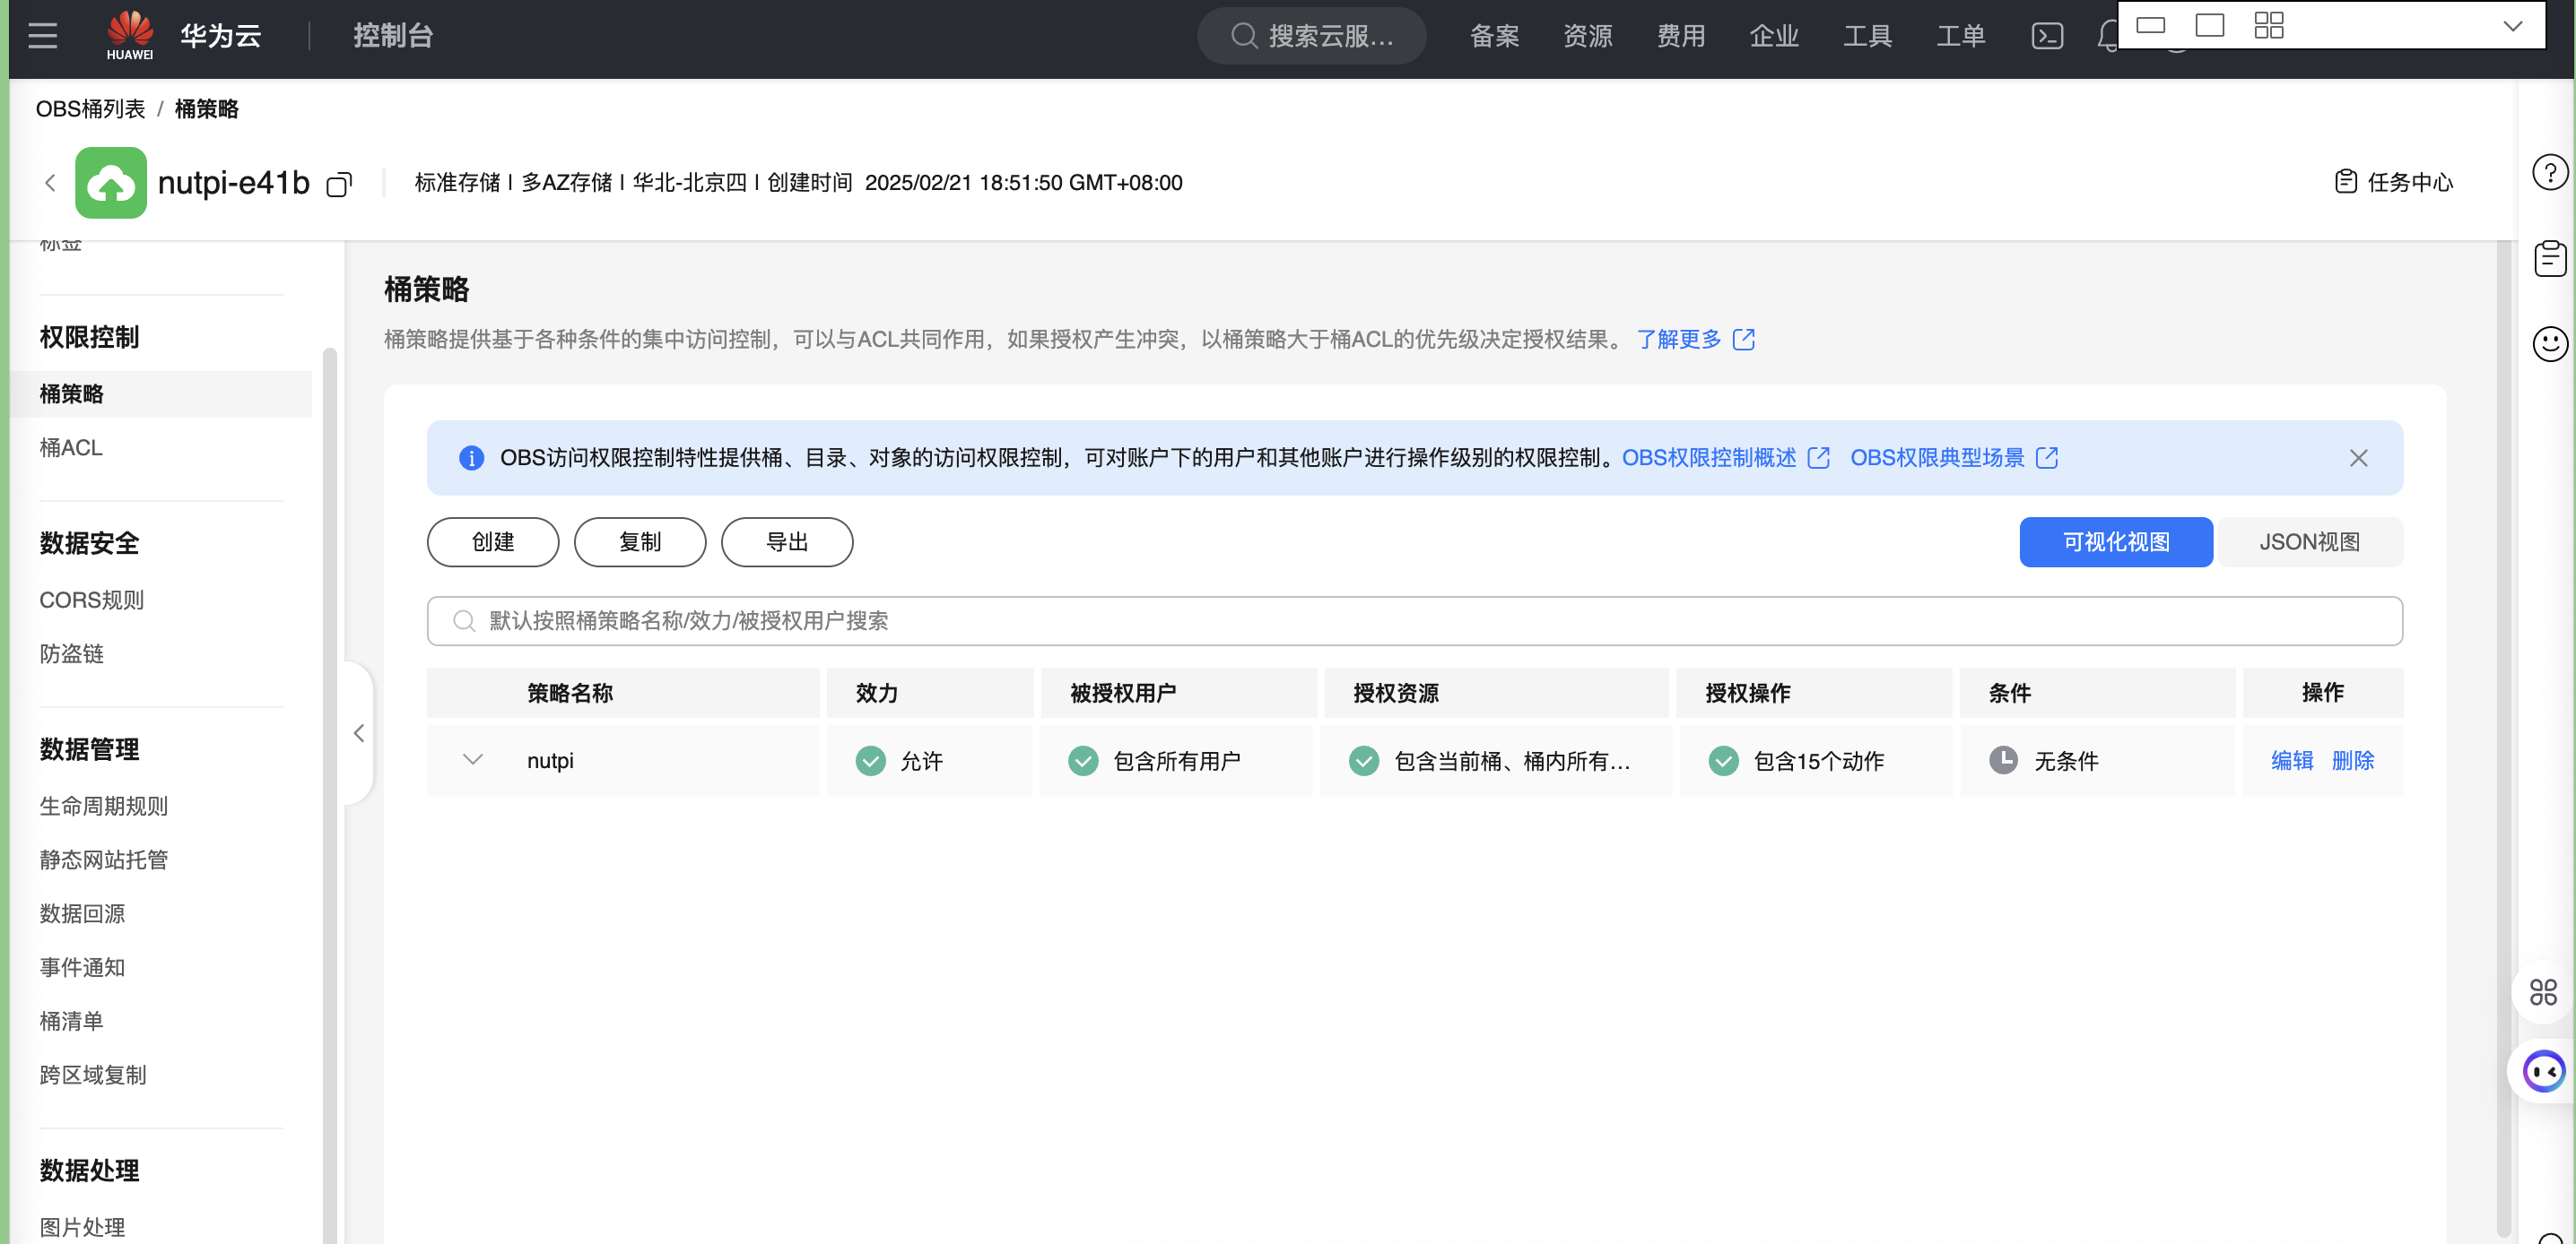
Task: Switch to JSON视图 view
Action: tap(2309, 541)
